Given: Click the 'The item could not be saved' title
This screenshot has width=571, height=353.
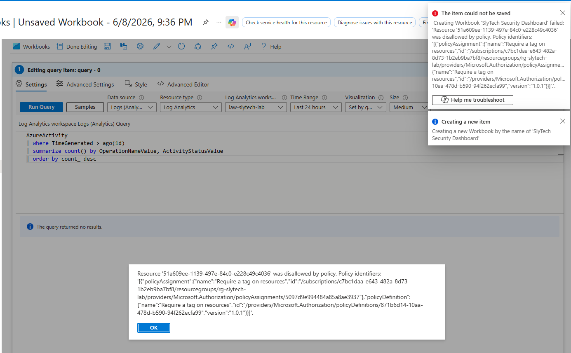Looking at the screenshot, I should point(476,13).
